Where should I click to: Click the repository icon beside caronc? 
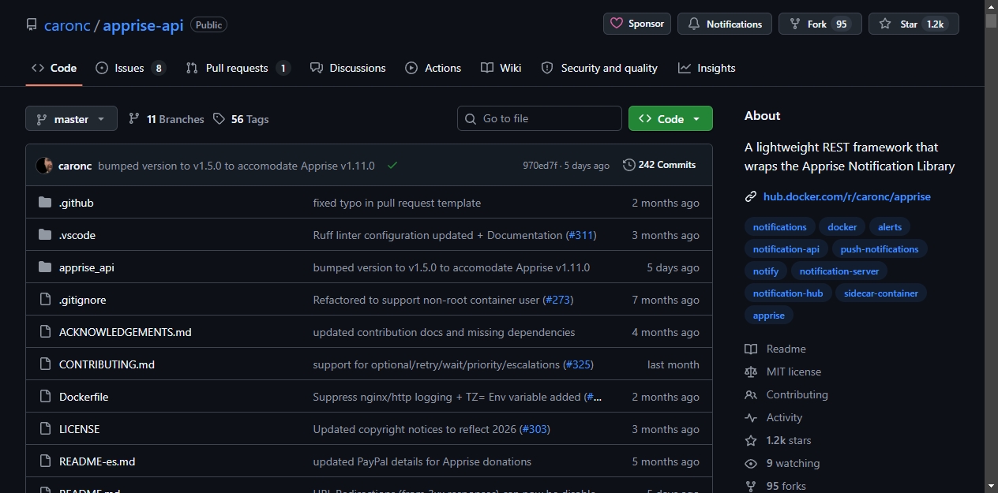(32, 24)
